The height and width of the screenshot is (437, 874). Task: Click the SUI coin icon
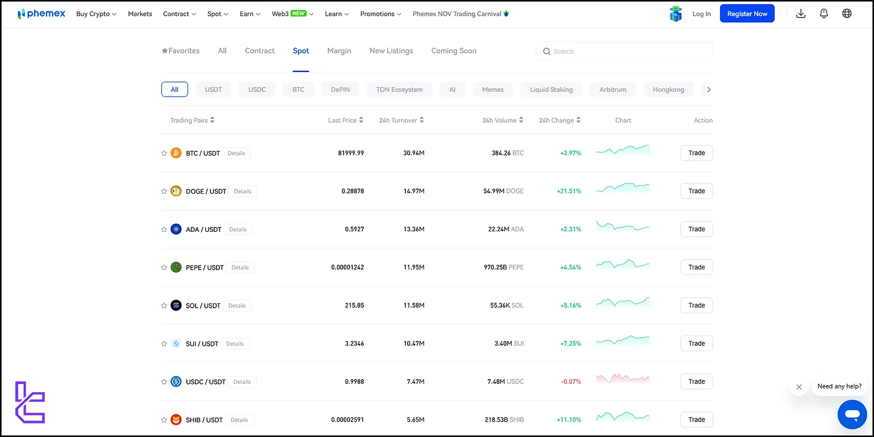(x=176, y=344)
